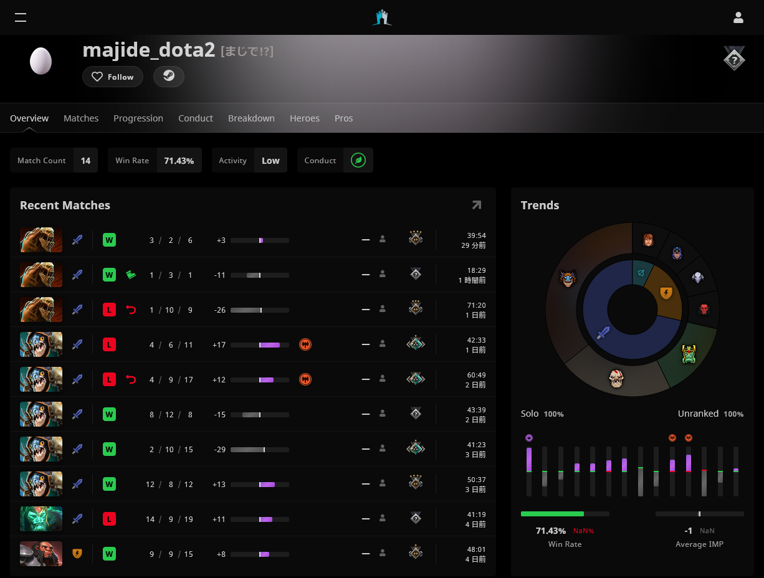764x578 pixels.
Task: Click the Unranked 100% label
Action: [x=710, y=414]
